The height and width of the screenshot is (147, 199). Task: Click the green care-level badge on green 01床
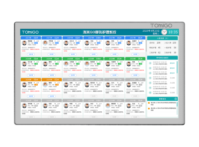[x=36, y=64]
